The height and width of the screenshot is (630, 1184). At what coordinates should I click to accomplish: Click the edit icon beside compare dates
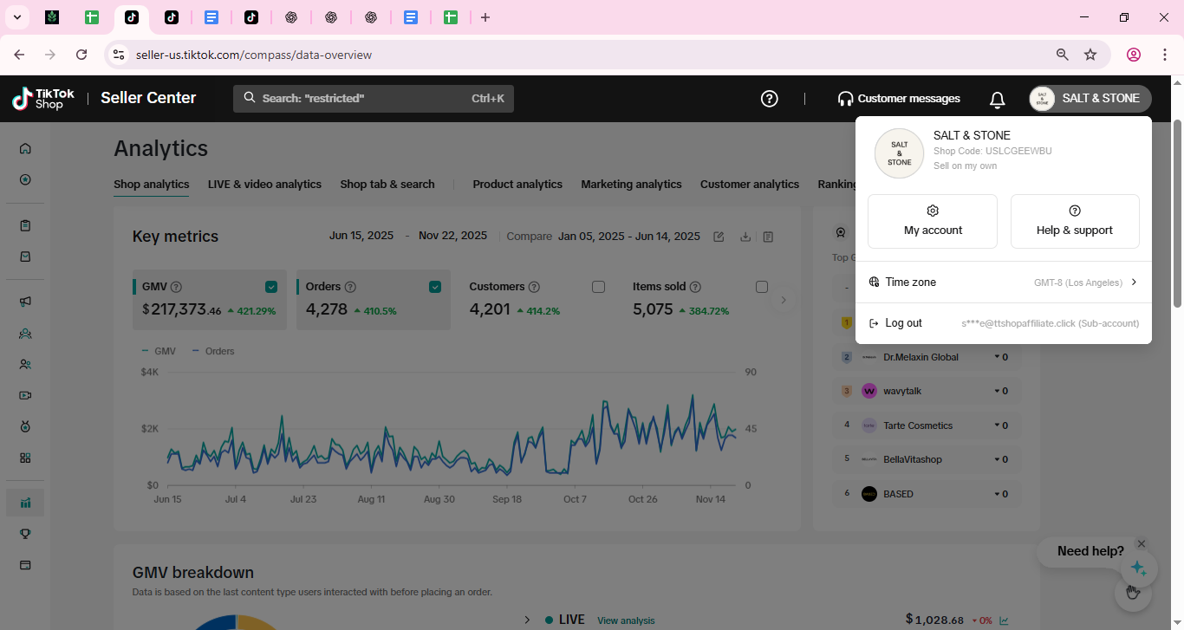coord(719,237)
